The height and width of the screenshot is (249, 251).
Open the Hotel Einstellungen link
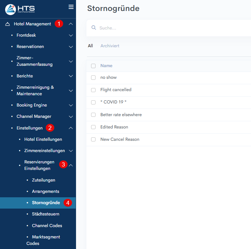click(x=43, y=139)
